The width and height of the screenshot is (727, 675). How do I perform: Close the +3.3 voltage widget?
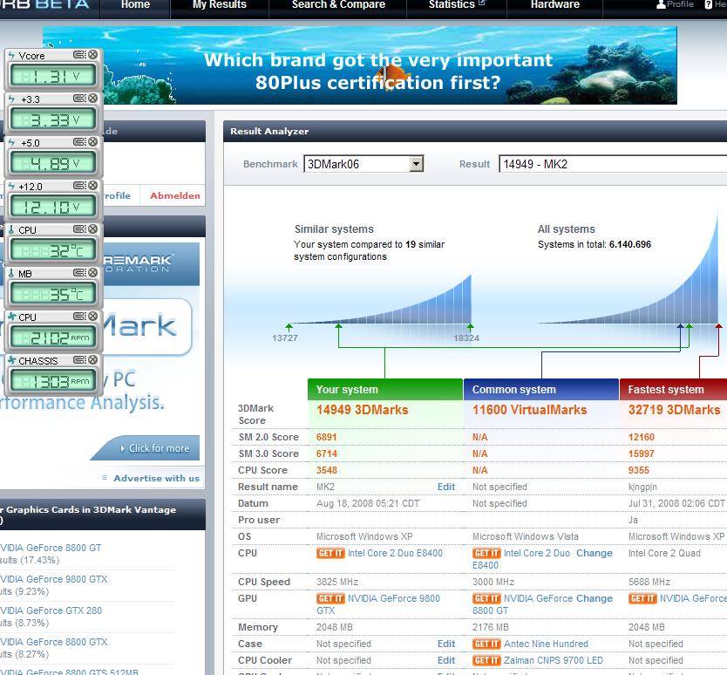93,99
